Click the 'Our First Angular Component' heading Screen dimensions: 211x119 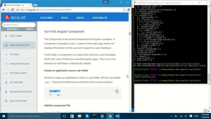[64, 32]
